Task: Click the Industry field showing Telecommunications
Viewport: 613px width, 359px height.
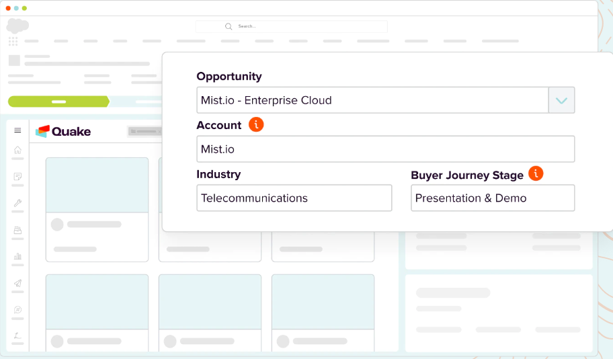Action: (x=294, y=198)
